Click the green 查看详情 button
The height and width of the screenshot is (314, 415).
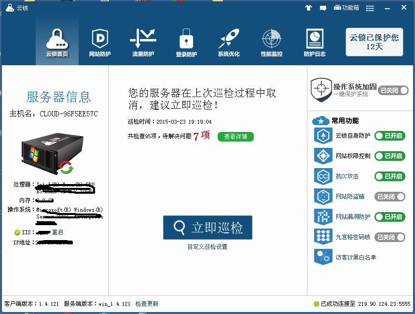click(x=235, y=137)
